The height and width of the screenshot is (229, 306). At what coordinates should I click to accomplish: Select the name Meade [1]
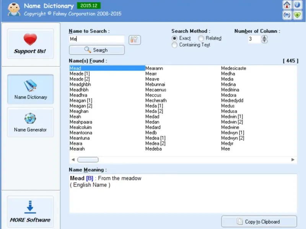coord(80,74)
